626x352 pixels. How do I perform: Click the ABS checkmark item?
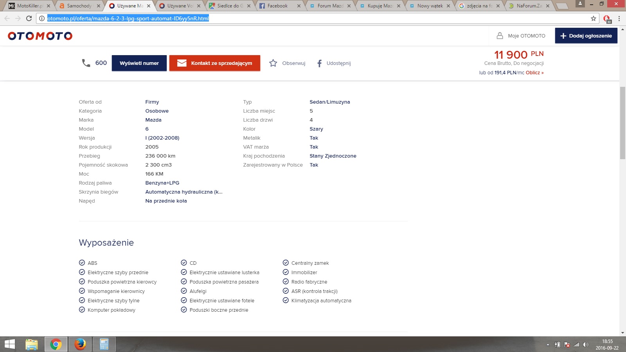(x=82, y=263)
